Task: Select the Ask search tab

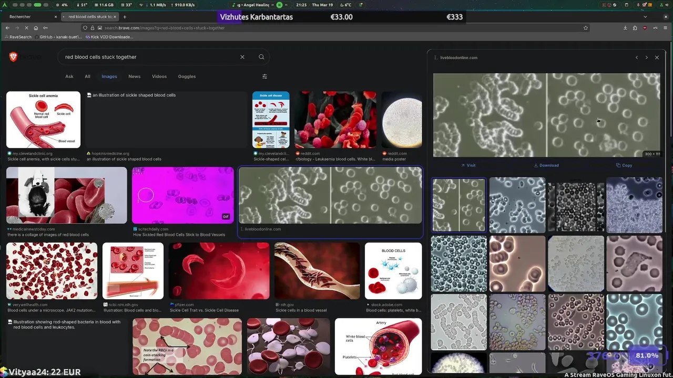Action: (69, 77)
